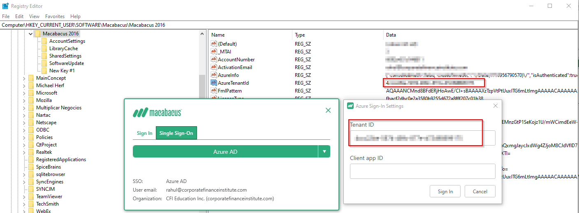Screen dimensions: 579x213
Task: Click the Registry Editor title bar icon
Action: tap(5, 6)
